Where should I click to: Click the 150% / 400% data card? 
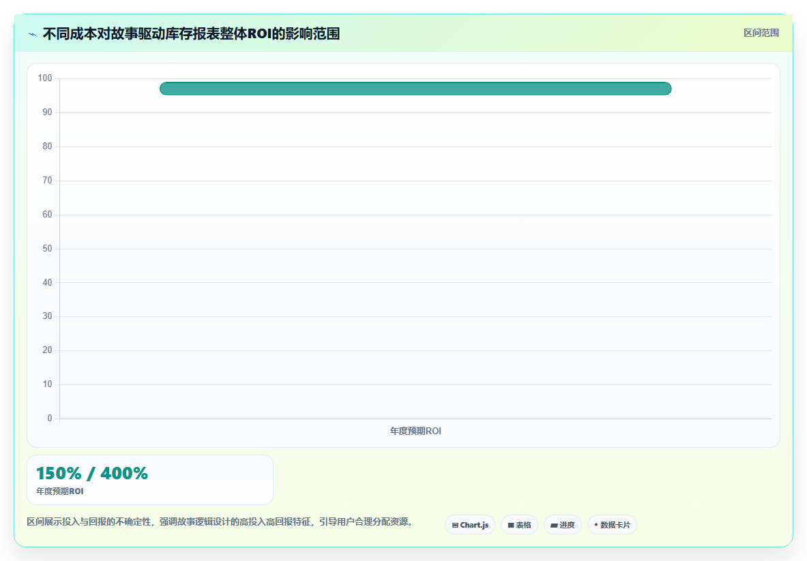pyautogui.click(x=150, y=480)
